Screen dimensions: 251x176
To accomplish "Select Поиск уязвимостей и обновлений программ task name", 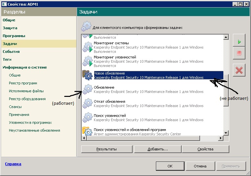I will point(130,130).
